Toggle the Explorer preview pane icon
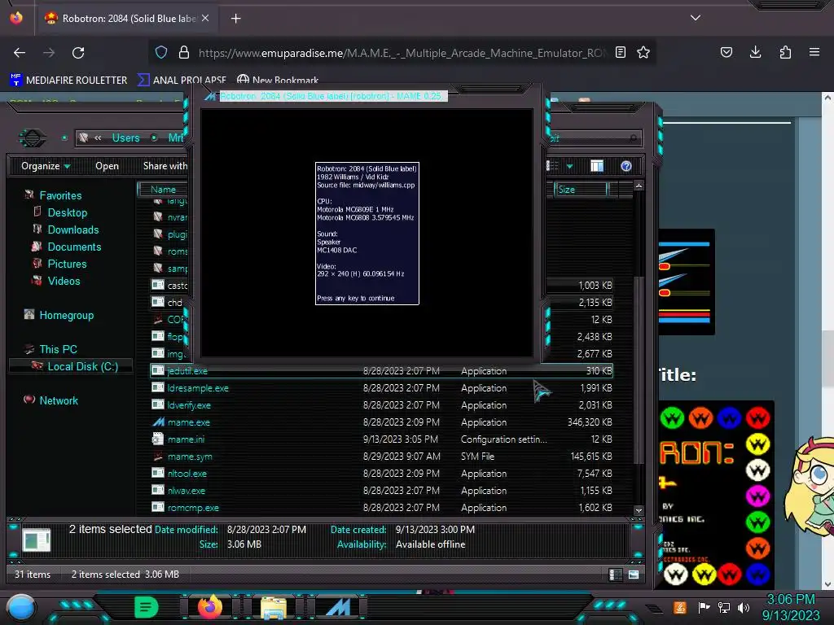The width and height of the screenshot is (834, 625). tap(597, 166)
